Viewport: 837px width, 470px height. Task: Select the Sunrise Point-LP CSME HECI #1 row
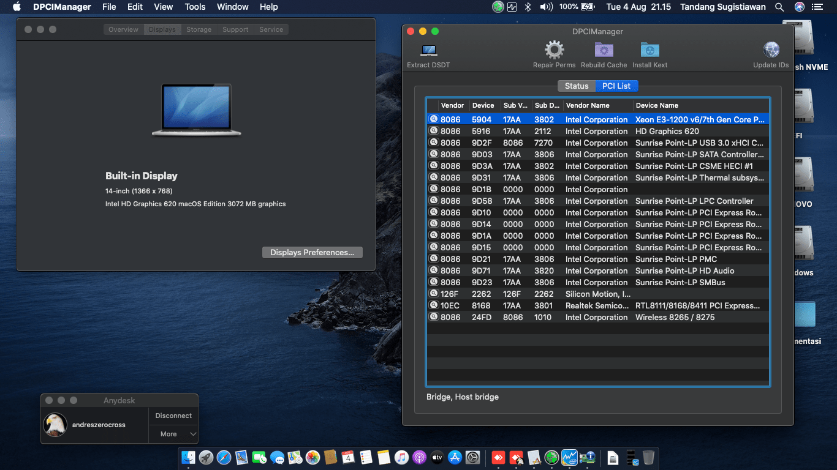597,166
